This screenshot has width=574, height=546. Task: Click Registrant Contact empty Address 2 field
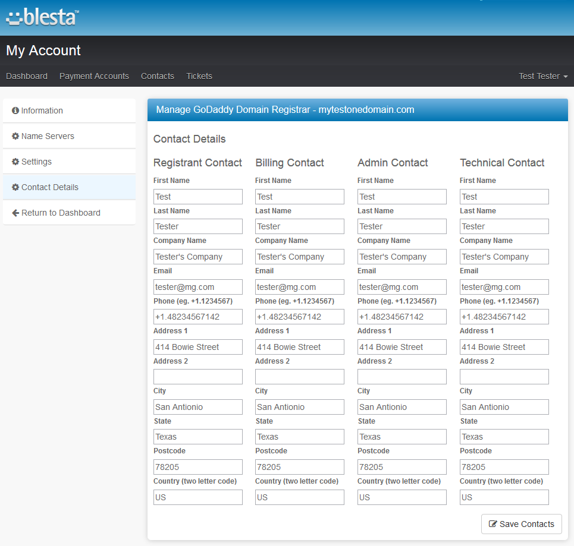(x=198, y=377)
